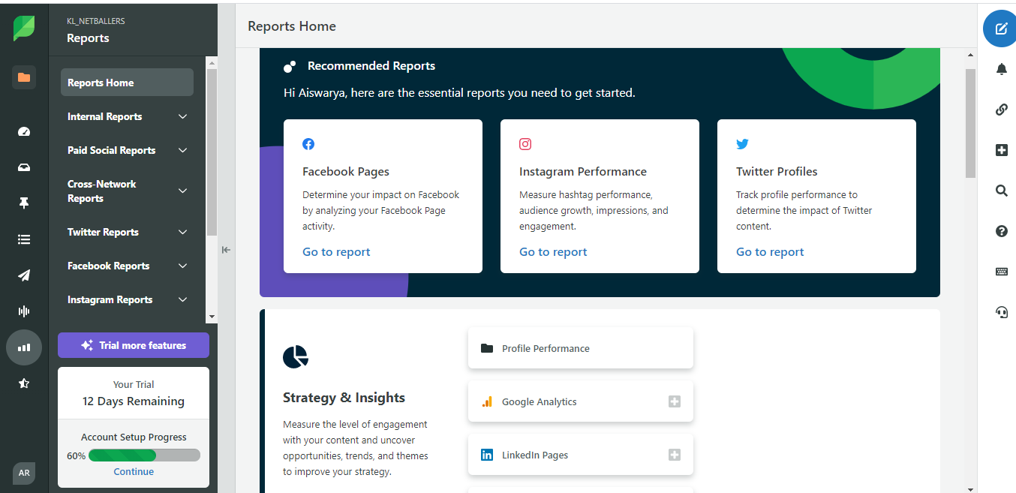Click the blue Compose pencil button

point(1001,29)
